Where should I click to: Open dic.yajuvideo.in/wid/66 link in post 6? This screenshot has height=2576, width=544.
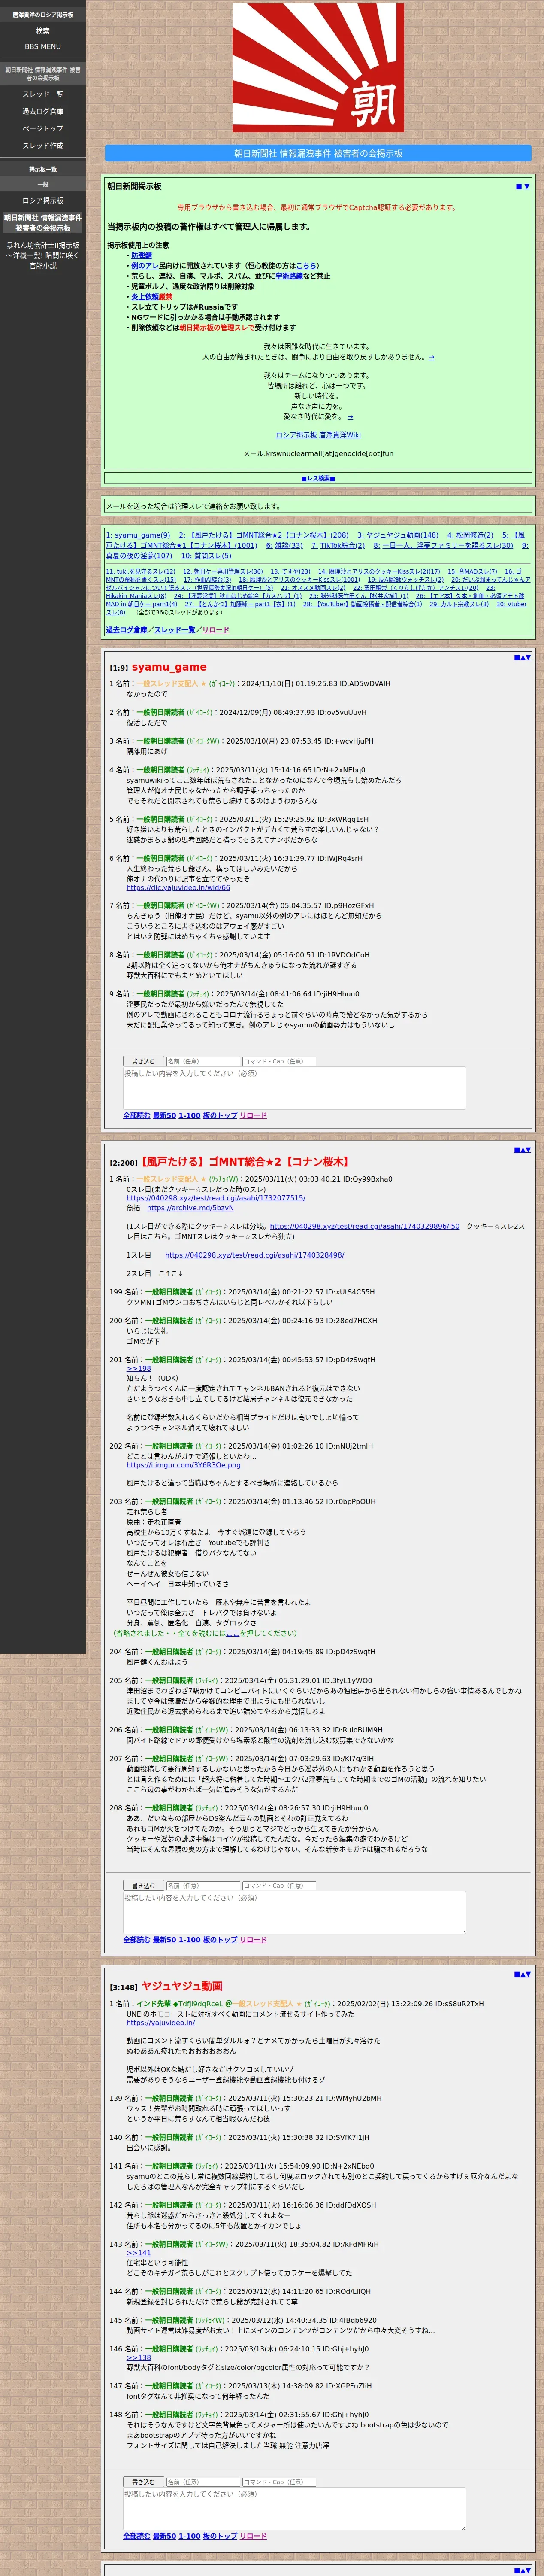click(x=178, y=888)
